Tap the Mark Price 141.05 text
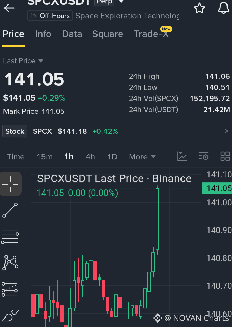This screenshot has width=232, height=327. (x=34, y=111)
